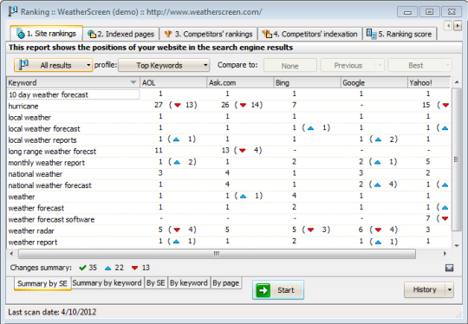Click blue up arrow in local weather reports AOL cell
The width and height of the screenshot is (468, 324).
click(176, 139)
